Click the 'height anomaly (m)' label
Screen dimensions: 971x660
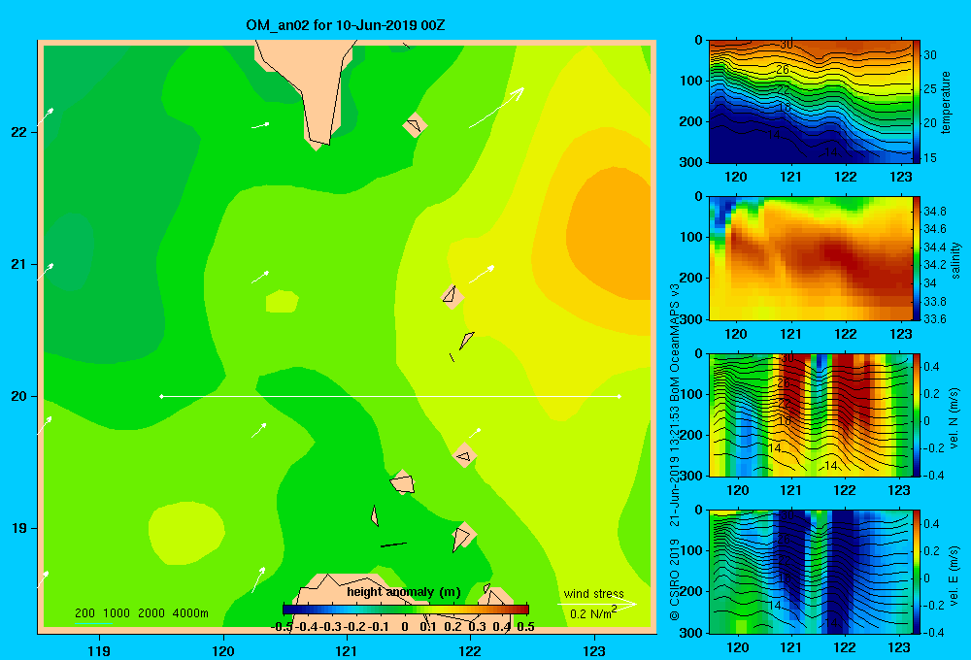pyautogui.click(x=404, y=592)
